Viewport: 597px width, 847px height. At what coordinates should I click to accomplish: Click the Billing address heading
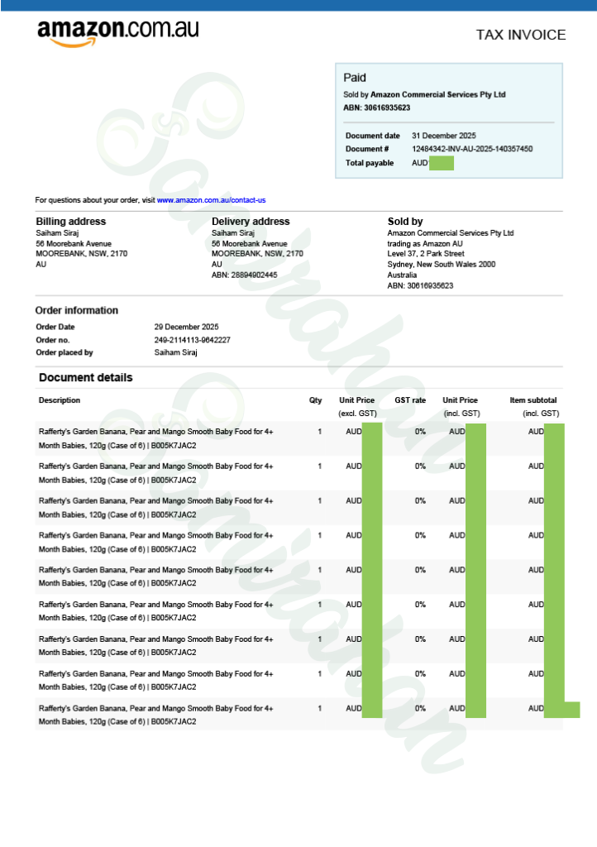tap(70, 222)
